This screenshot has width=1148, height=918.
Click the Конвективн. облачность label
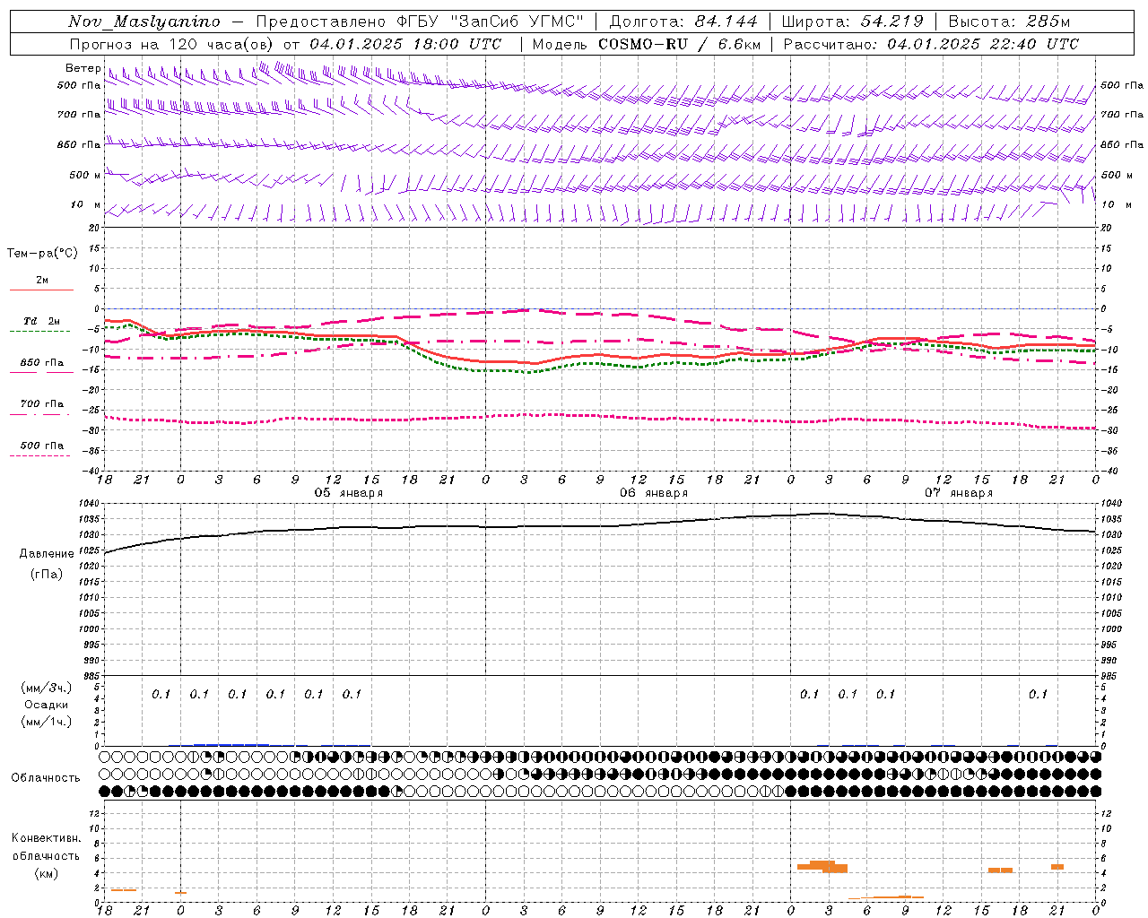pyautogui.click(x=47, y=847)
